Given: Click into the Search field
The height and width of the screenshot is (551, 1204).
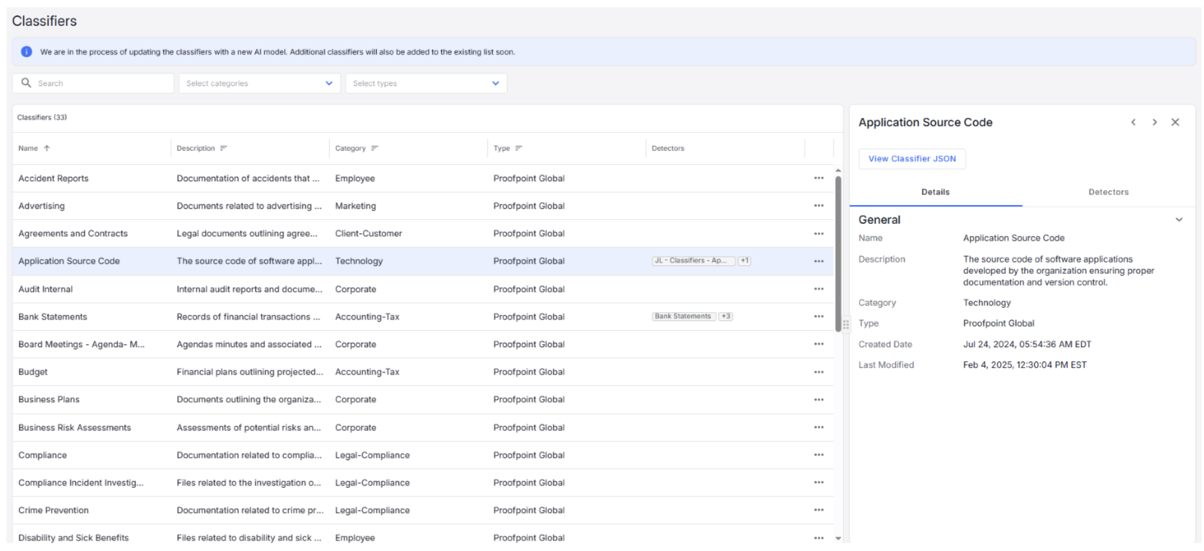Looking at the screenshot, I should pyautogui.click(x=93, y=83).
